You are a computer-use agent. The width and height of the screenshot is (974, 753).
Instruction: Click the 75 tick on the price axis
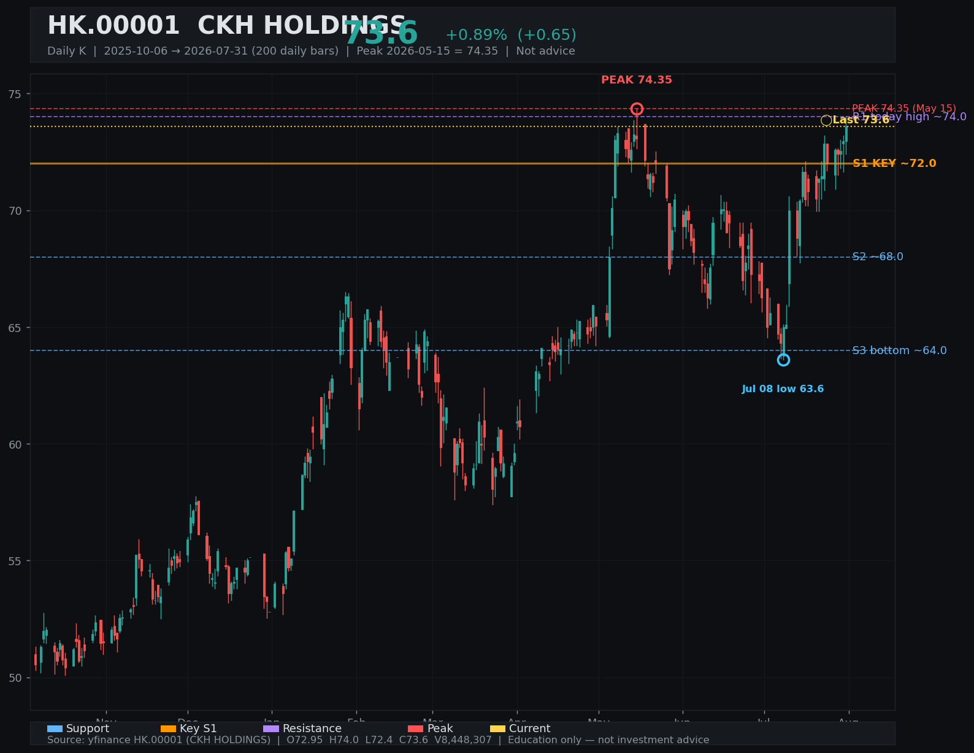(15, 94)
